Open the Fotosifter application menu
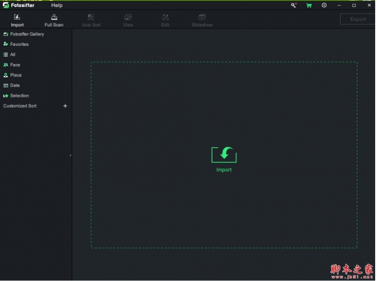The width and height of the screenshot is (377, 281). (22, 5)
